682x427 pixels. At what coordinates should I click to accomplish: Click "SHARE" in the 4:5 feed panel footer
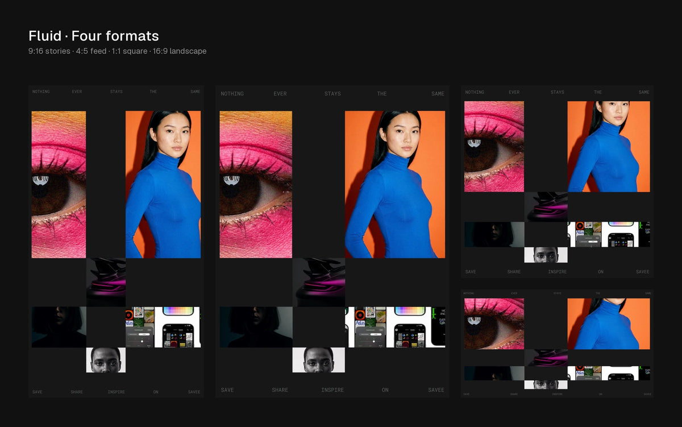point(280,390)
